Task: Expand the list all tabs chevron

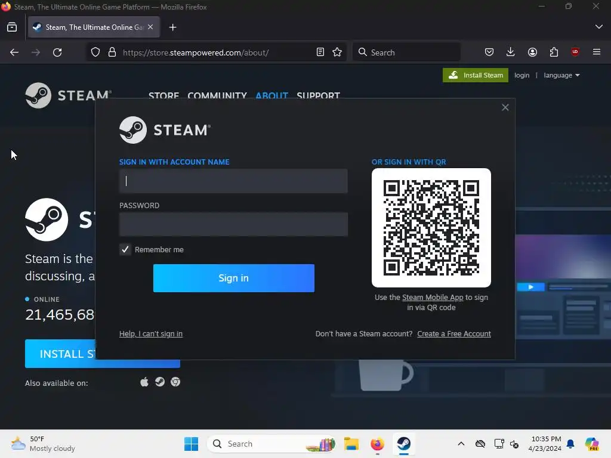Action: click(x=599, y=27)
